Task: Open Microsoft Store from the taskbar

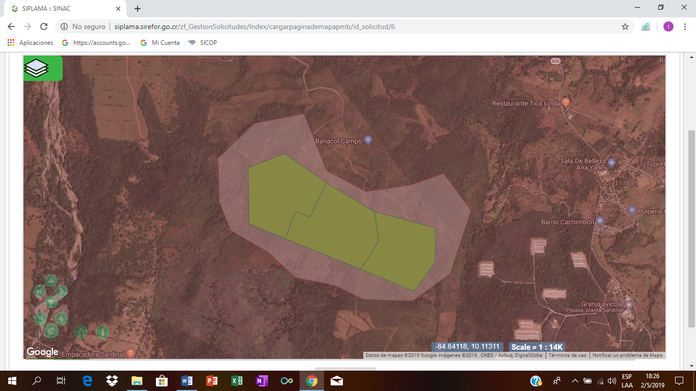Action: point(162,381)
